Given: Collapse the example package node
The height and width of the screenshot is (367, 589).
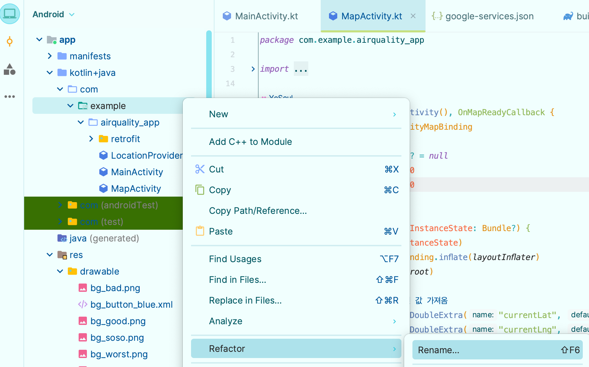Looking at the screenshot, I should [x=70, y=106].
